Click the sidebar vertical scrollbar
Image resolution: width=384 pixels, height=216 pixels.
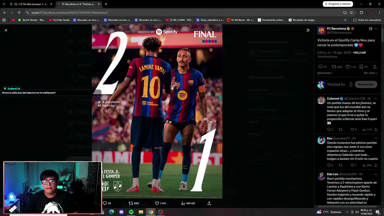pos(382,34)
